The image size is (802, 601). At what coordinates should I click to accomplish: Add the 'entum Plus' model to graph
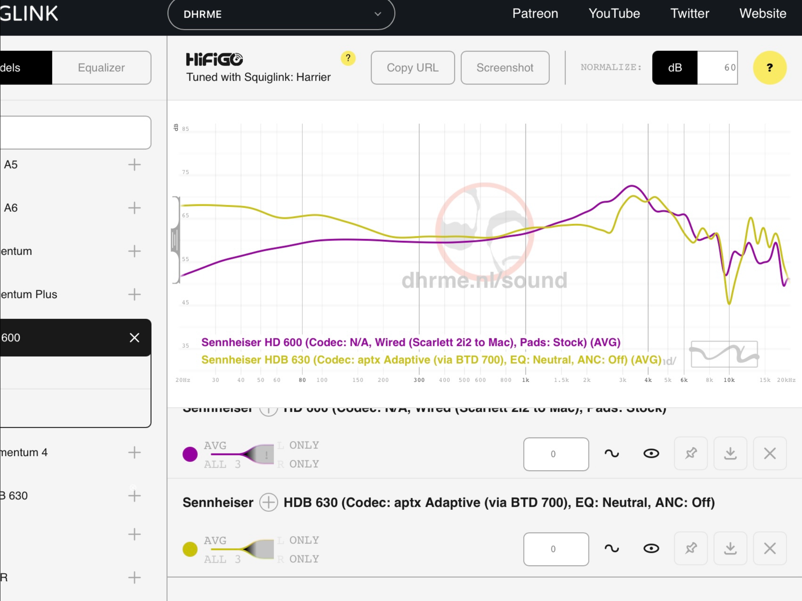(134, 294)
